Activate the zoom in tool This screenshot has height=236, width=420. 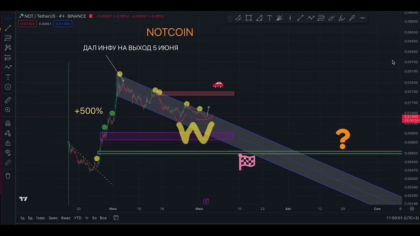point(8,110)
